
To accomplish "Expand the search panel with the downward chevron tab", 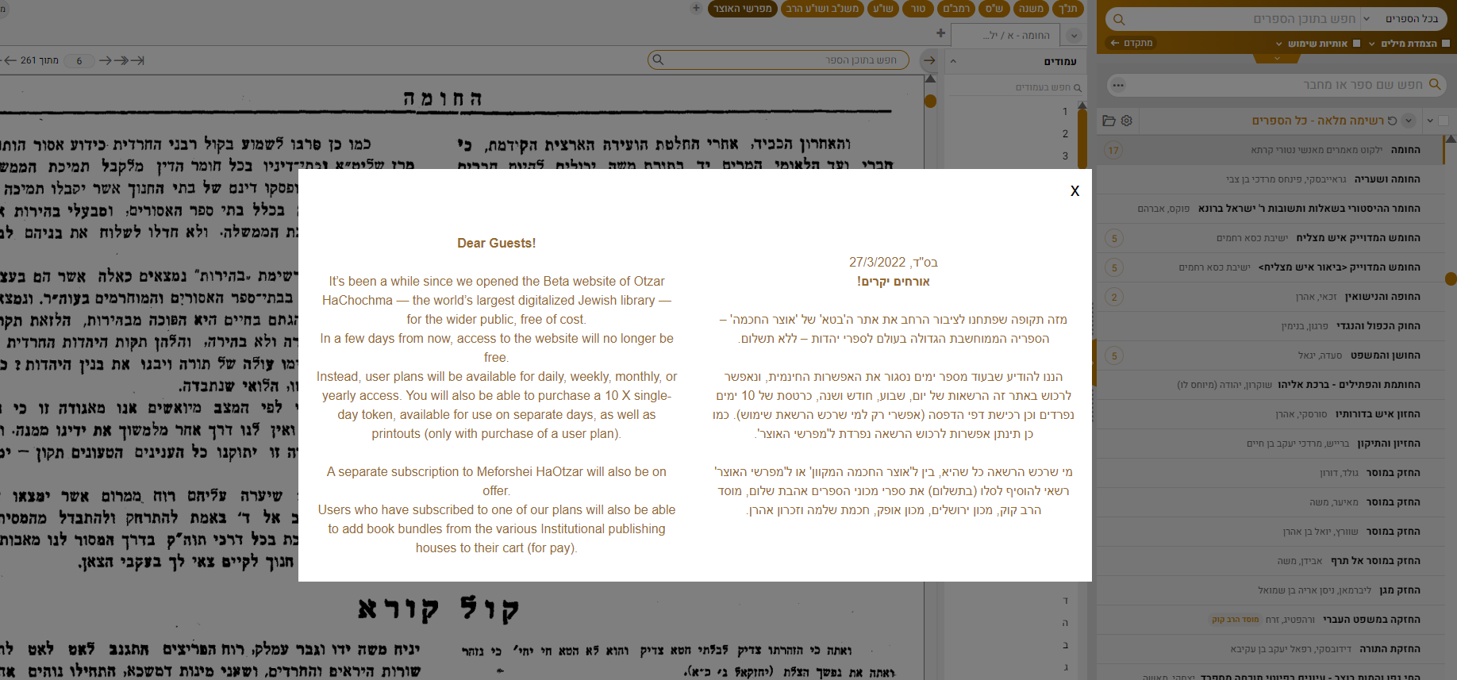I will coord(1277,58).
